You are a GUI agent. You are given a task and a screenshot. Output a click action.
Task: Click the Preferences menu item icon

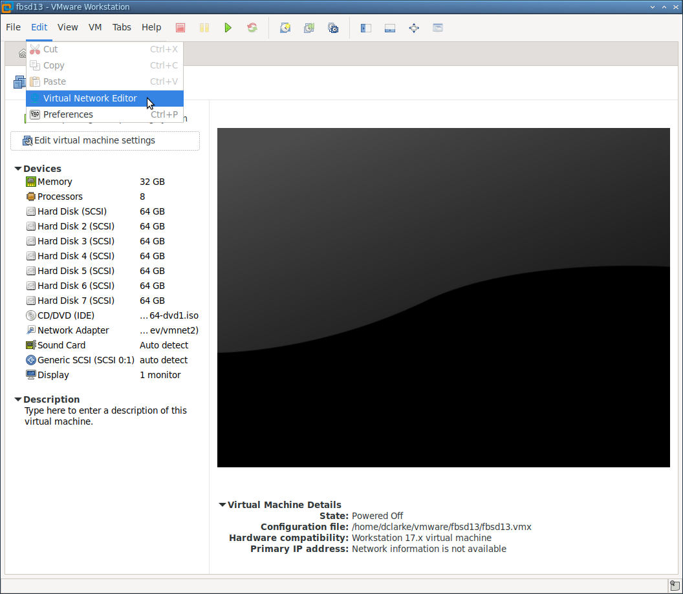[35, 114]
